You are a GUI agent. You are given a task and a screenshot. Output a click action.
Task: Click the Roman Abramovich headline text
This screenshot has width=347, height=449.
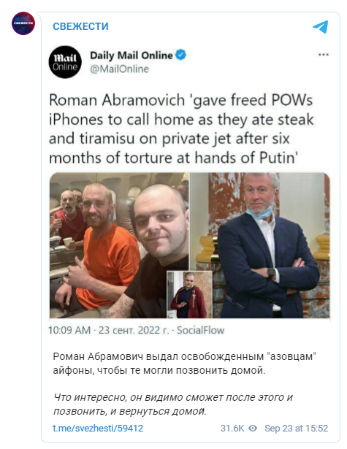pos(181,128)
